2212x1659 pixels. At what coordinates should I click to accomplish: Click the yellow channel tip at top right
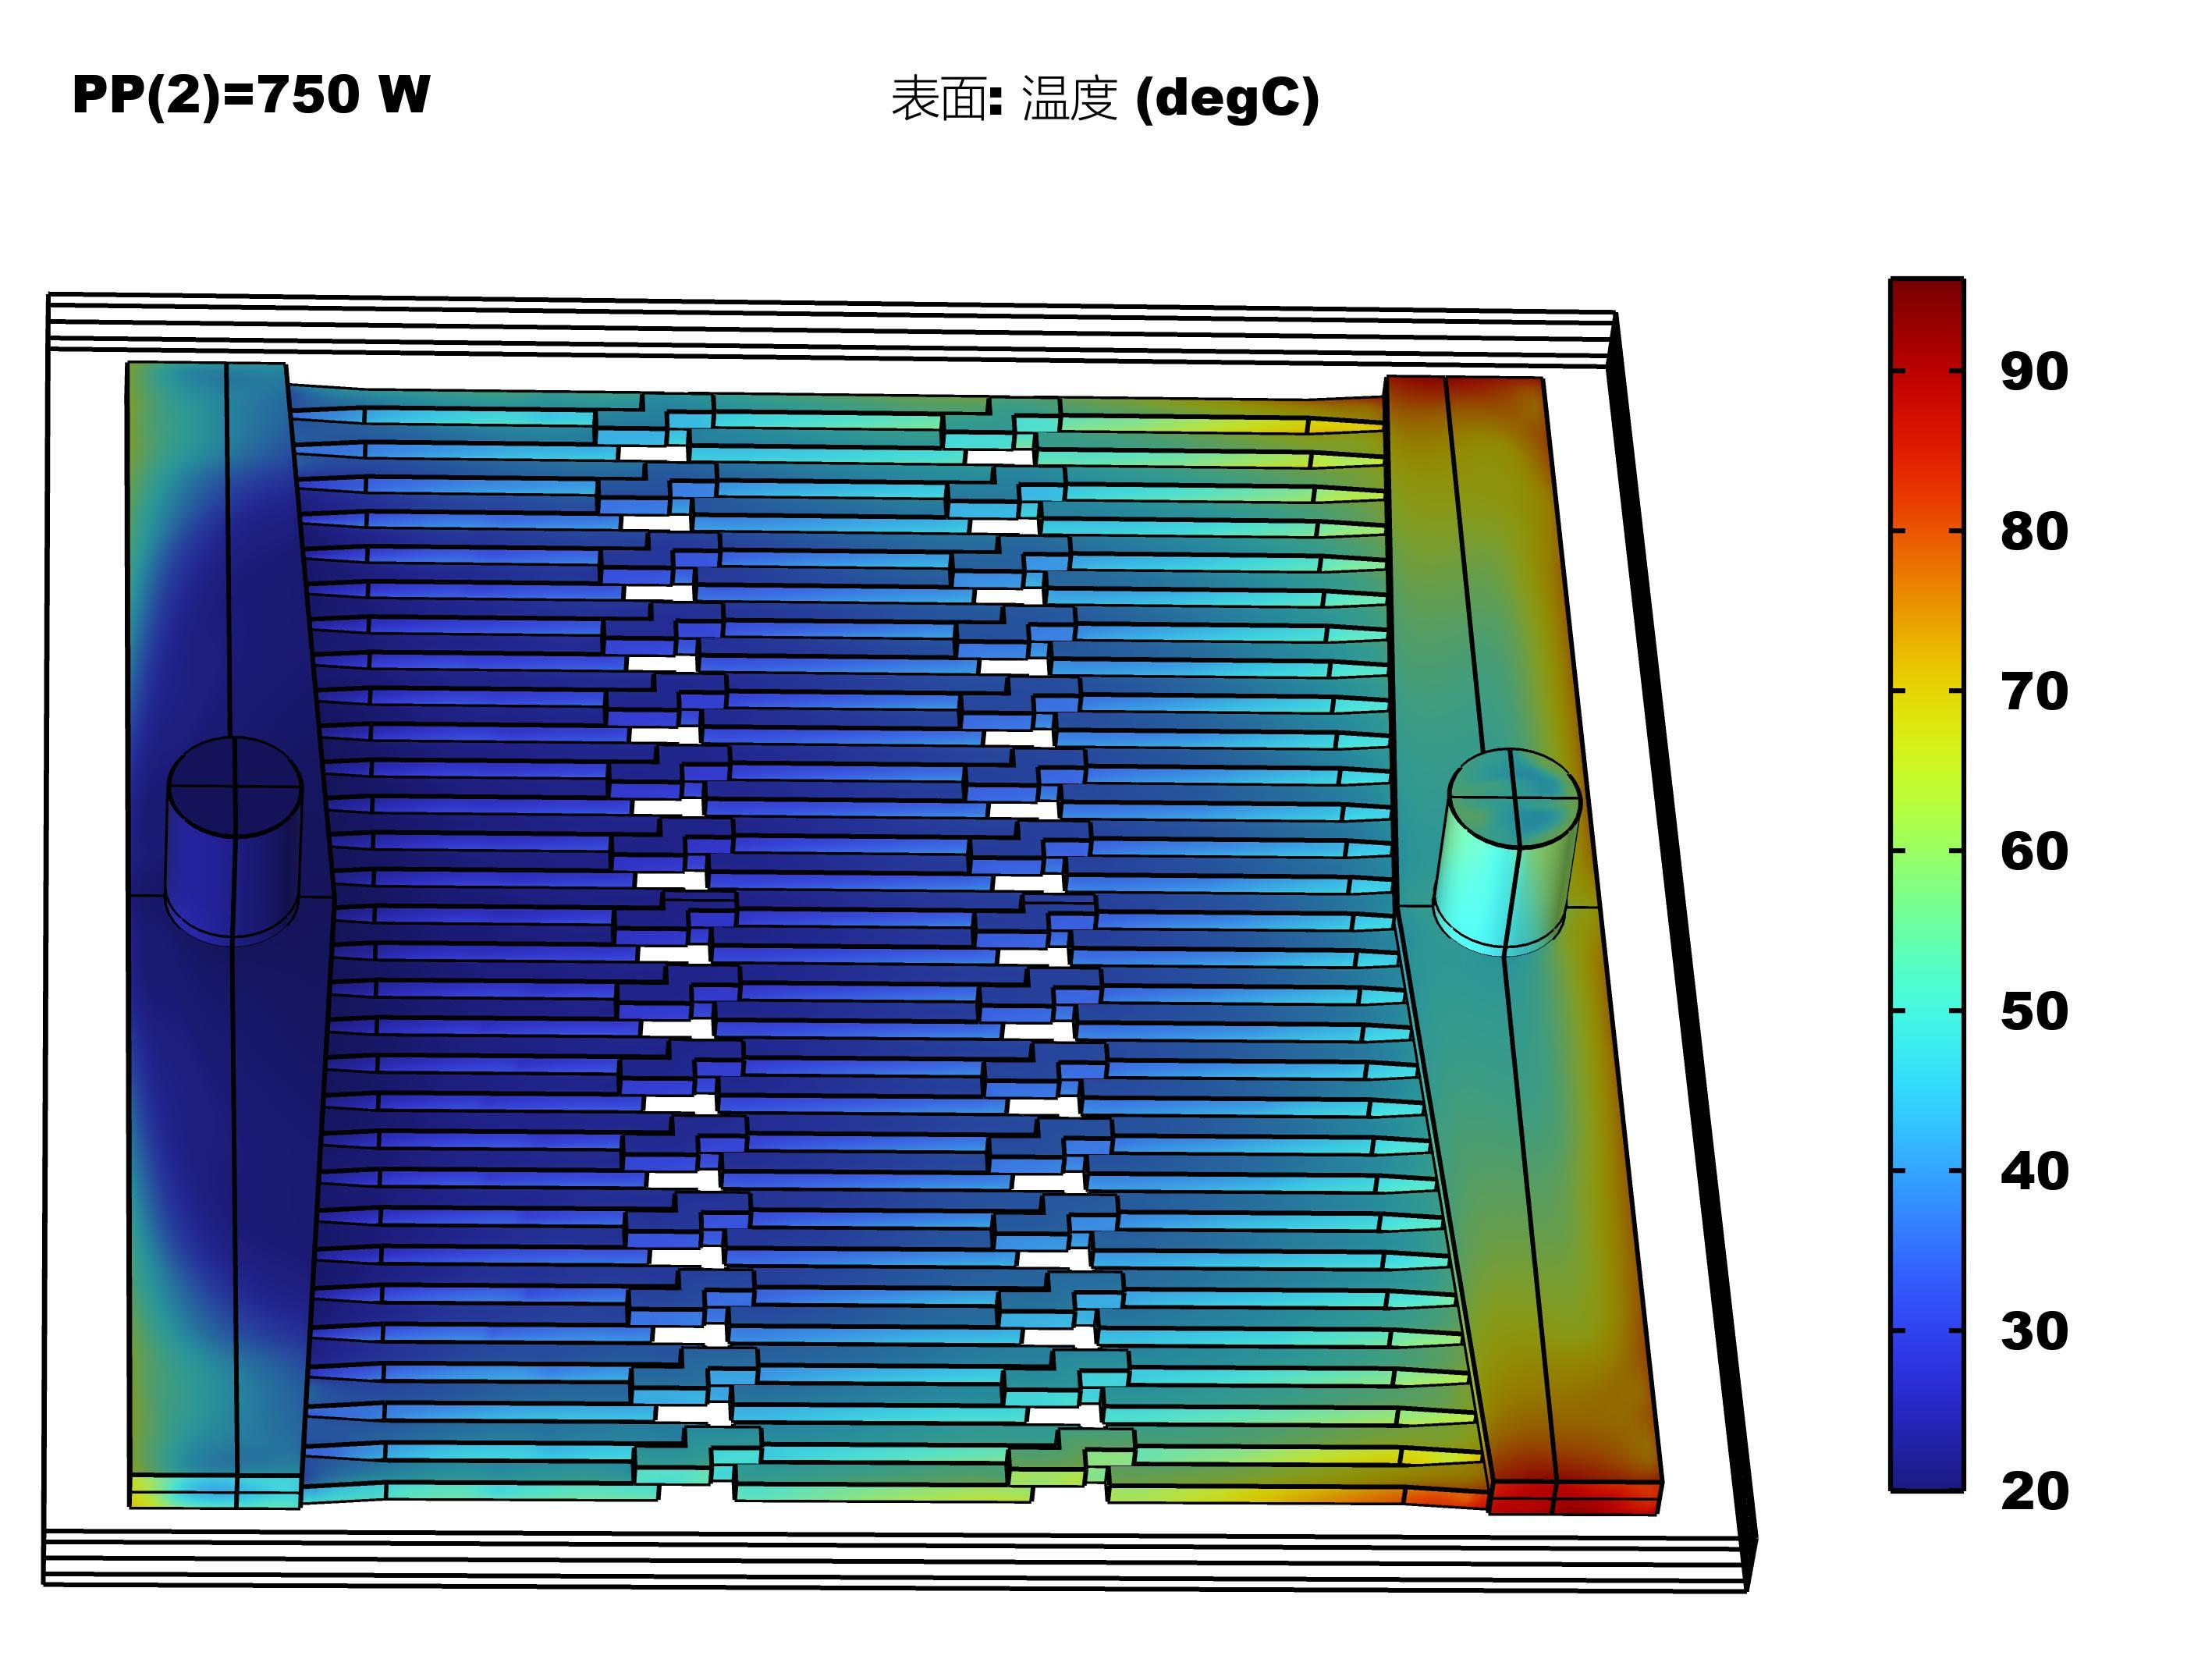pyautogui.click(x=1345, y=426)
